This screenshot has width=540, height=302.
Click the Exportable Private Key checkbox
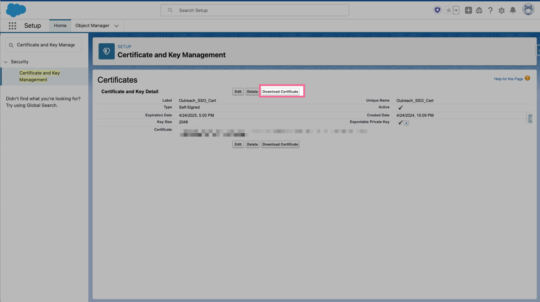[400, 122]
